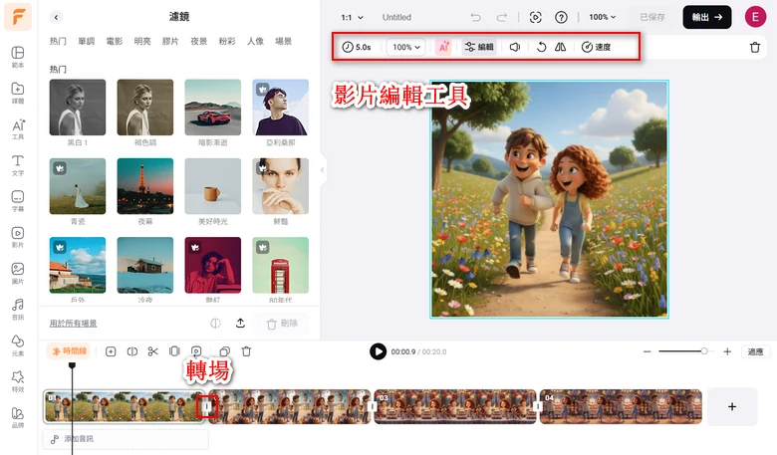Screen dimensions: 777x455
Task: Click the pink AI button in clip toolbar
Action: click(x=443, y=47)
